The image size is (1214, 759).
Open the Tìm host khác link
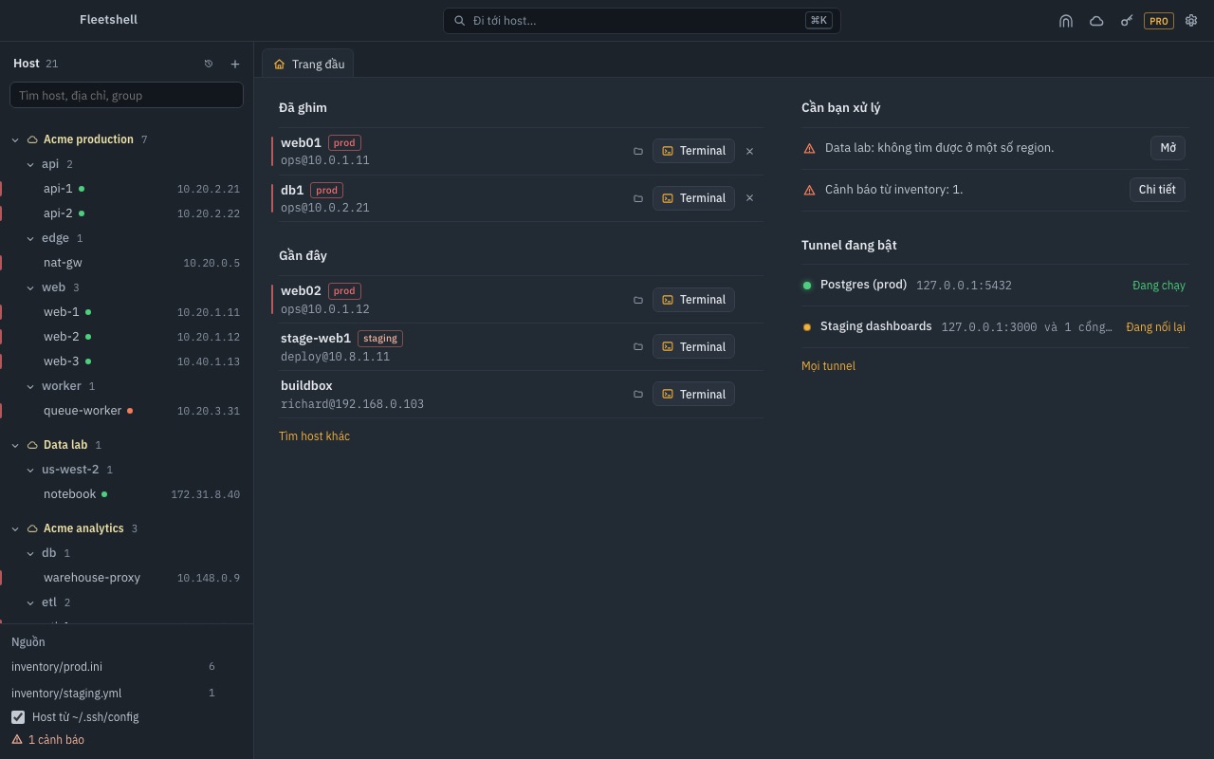(314, 436)
